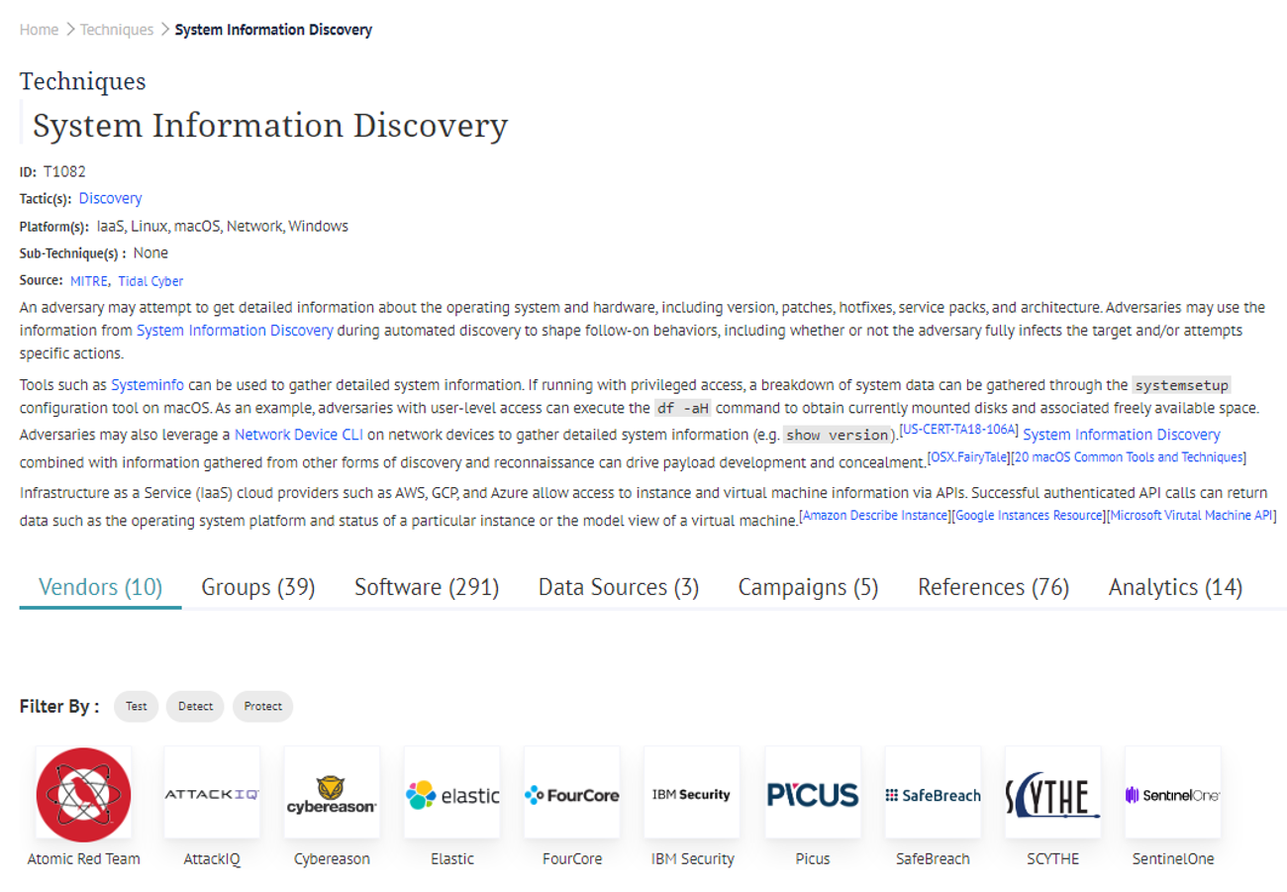Open the Campaigns (5) tab
The height and width of the screenshot is (892, 1287).
point(809,587)
